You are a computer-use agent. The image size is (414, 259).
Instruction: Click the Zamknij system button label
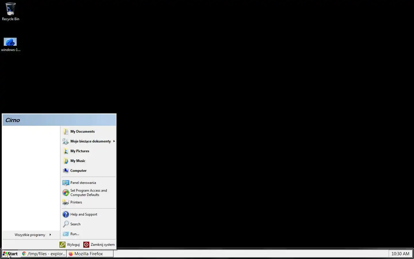103,245
